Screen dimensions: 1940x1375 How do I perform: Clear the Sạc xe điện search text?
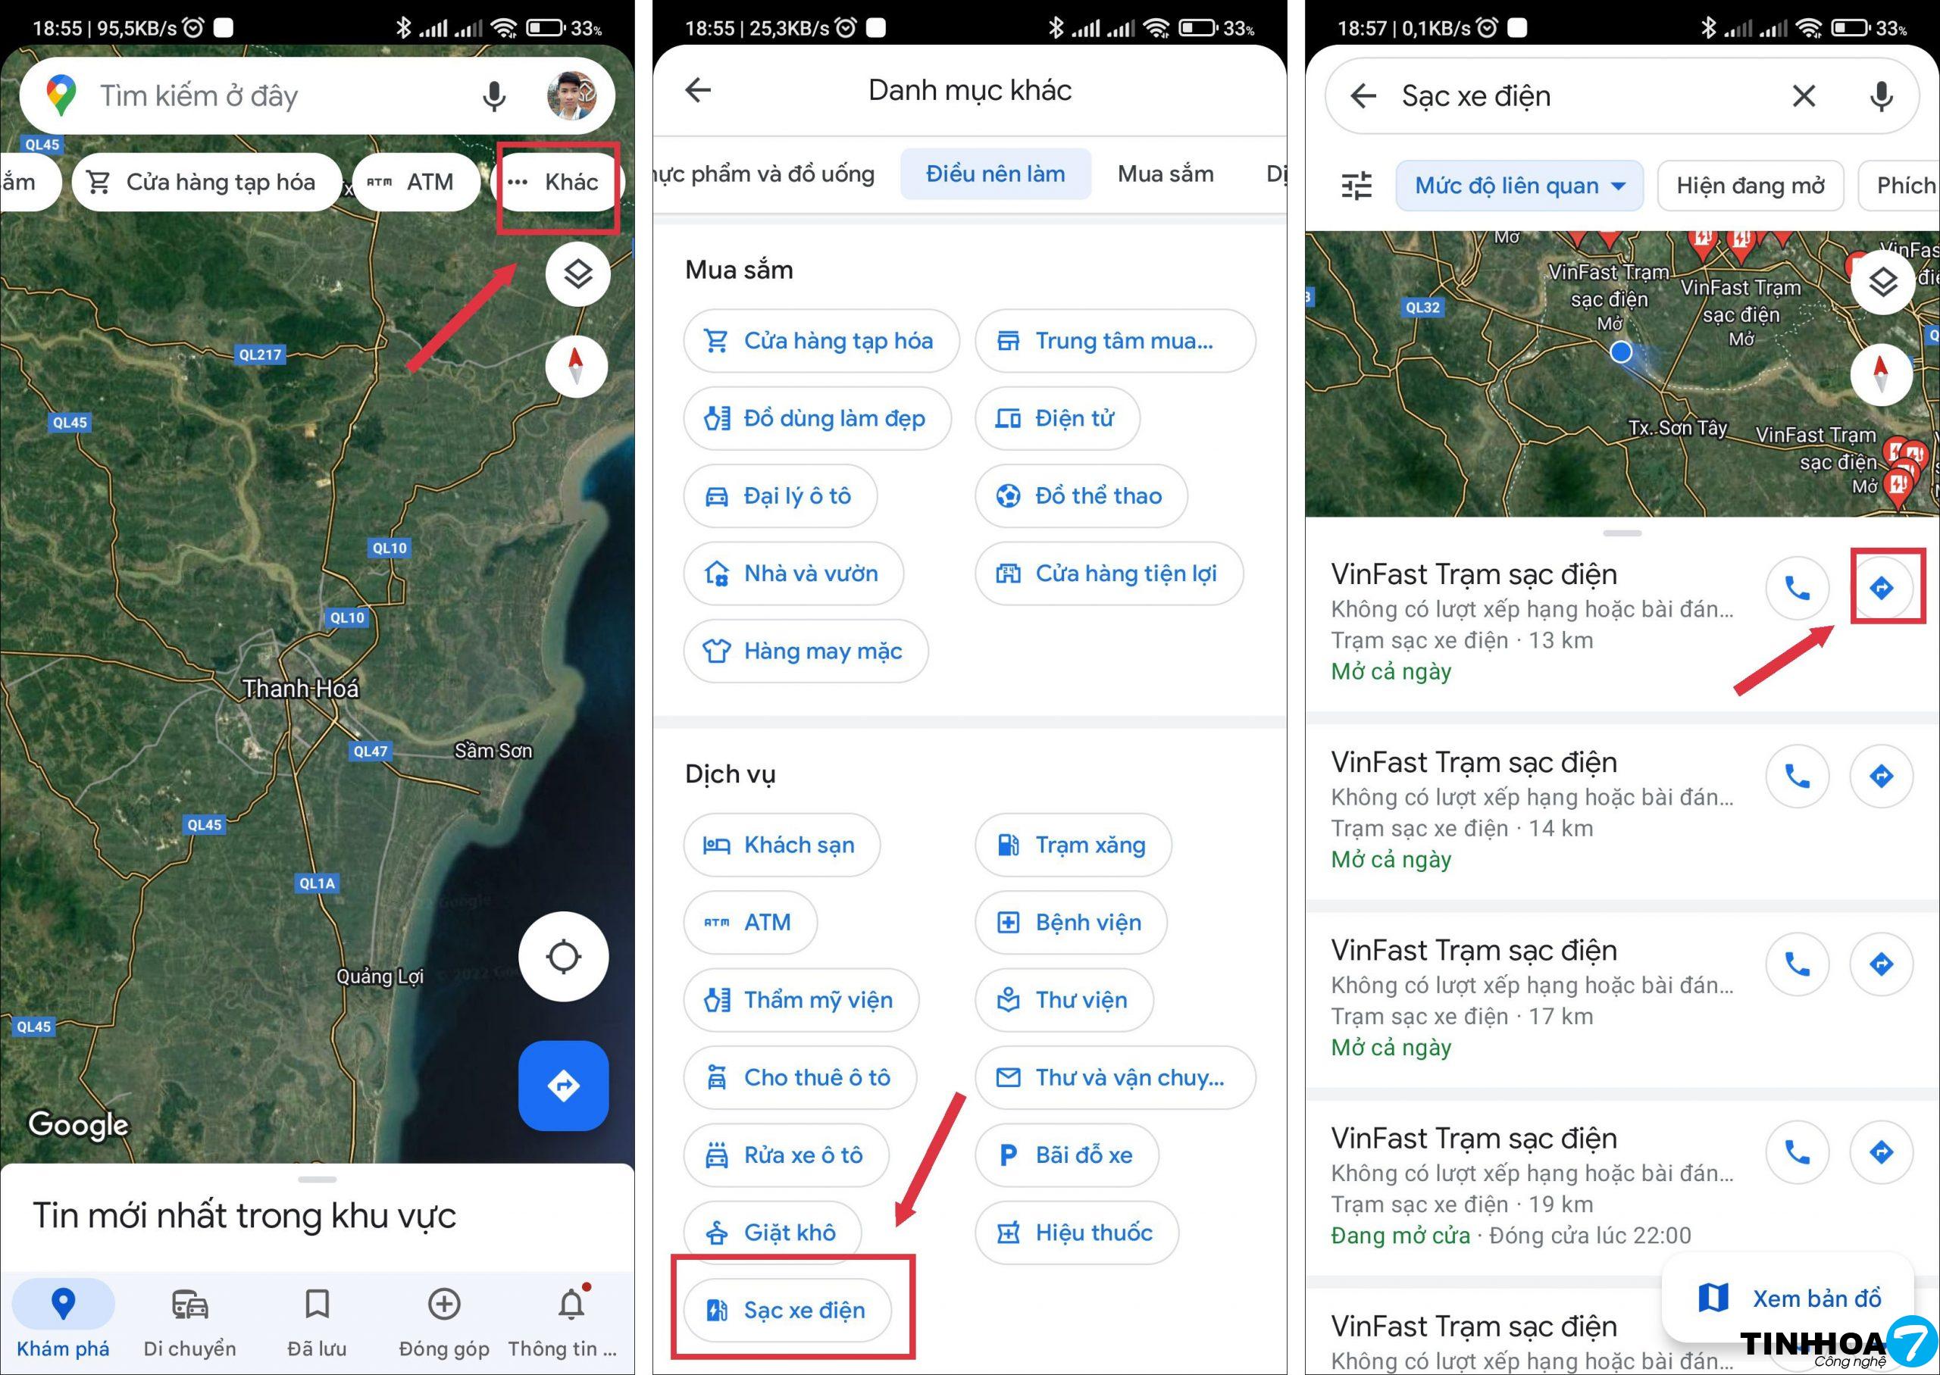[1804, 96]
